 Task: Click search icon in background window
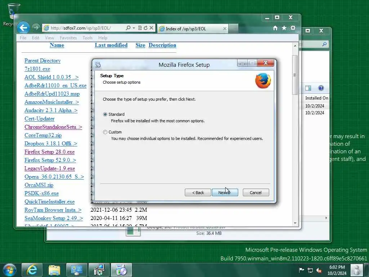click(x=325, y=44)
